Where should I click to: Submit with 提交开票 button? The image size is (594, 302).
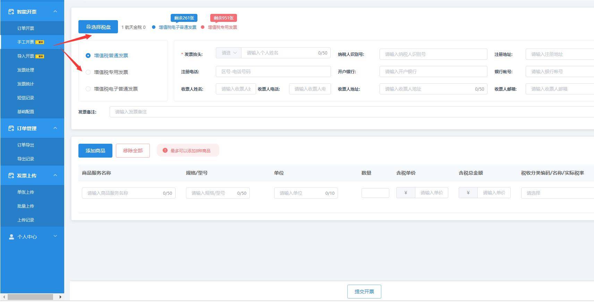click(364, 292)
